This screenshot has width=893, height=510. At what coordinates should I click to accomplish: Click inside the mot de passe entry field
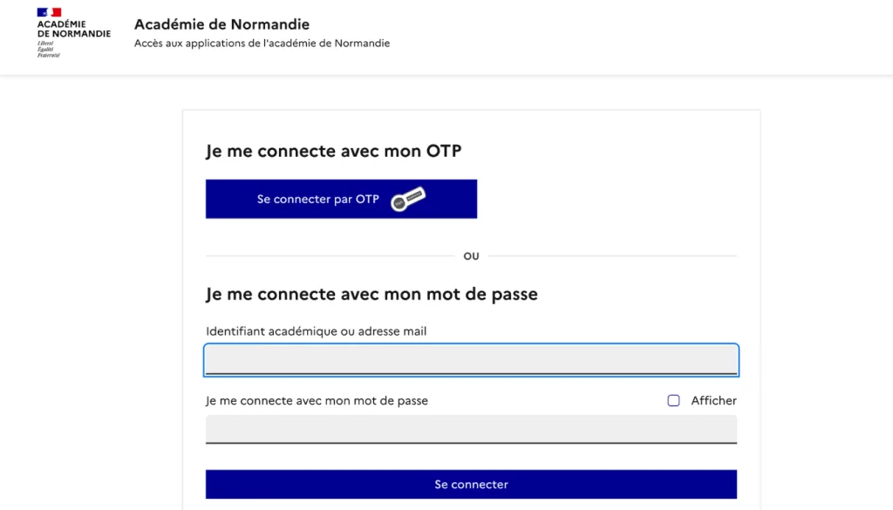click(471, 429)
